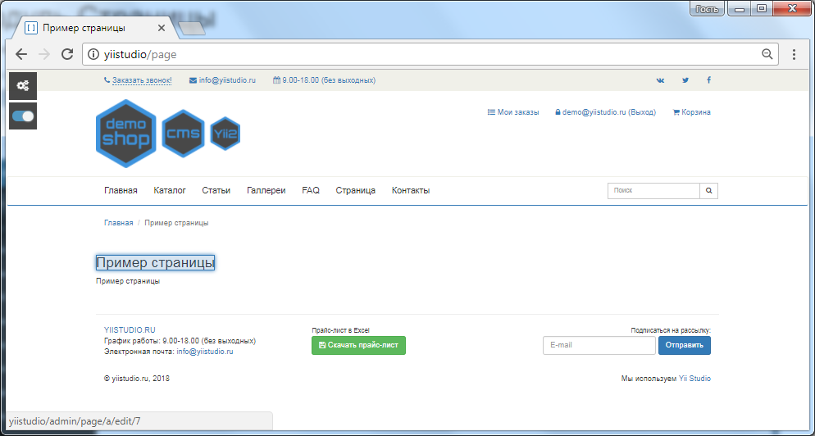View site info icon beside the URL
This screenshot has width=815, height=436.
tap(93, 54)
